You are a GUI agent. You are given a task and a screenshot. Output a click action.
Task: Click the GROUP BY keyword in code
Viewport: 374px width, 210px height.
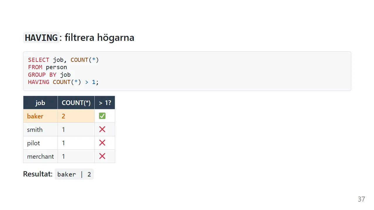click(42, 75)
